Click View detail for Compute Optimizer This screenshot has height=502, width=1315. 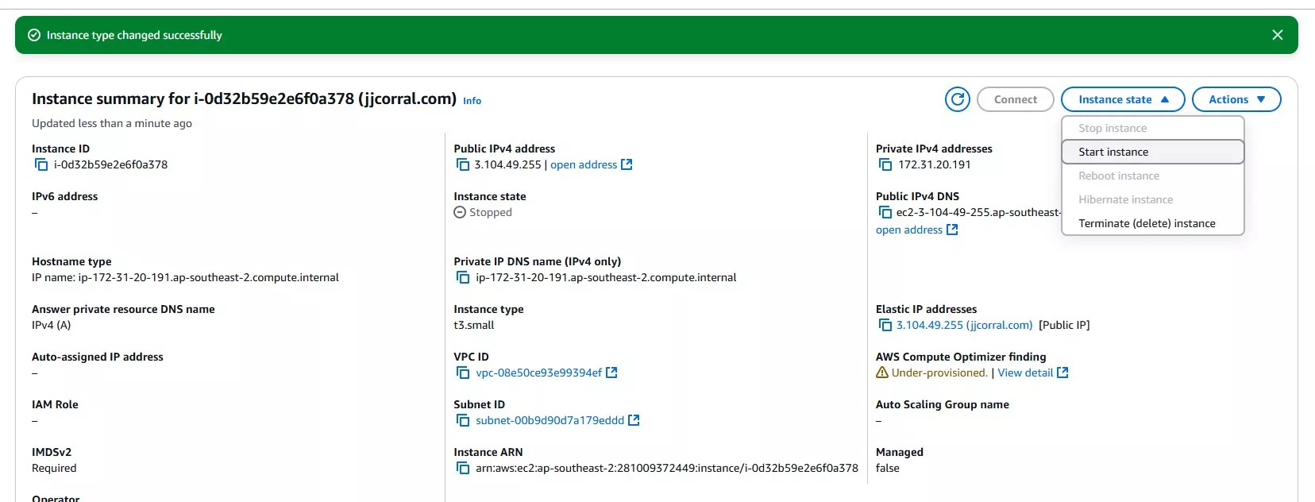(1025, 373)
